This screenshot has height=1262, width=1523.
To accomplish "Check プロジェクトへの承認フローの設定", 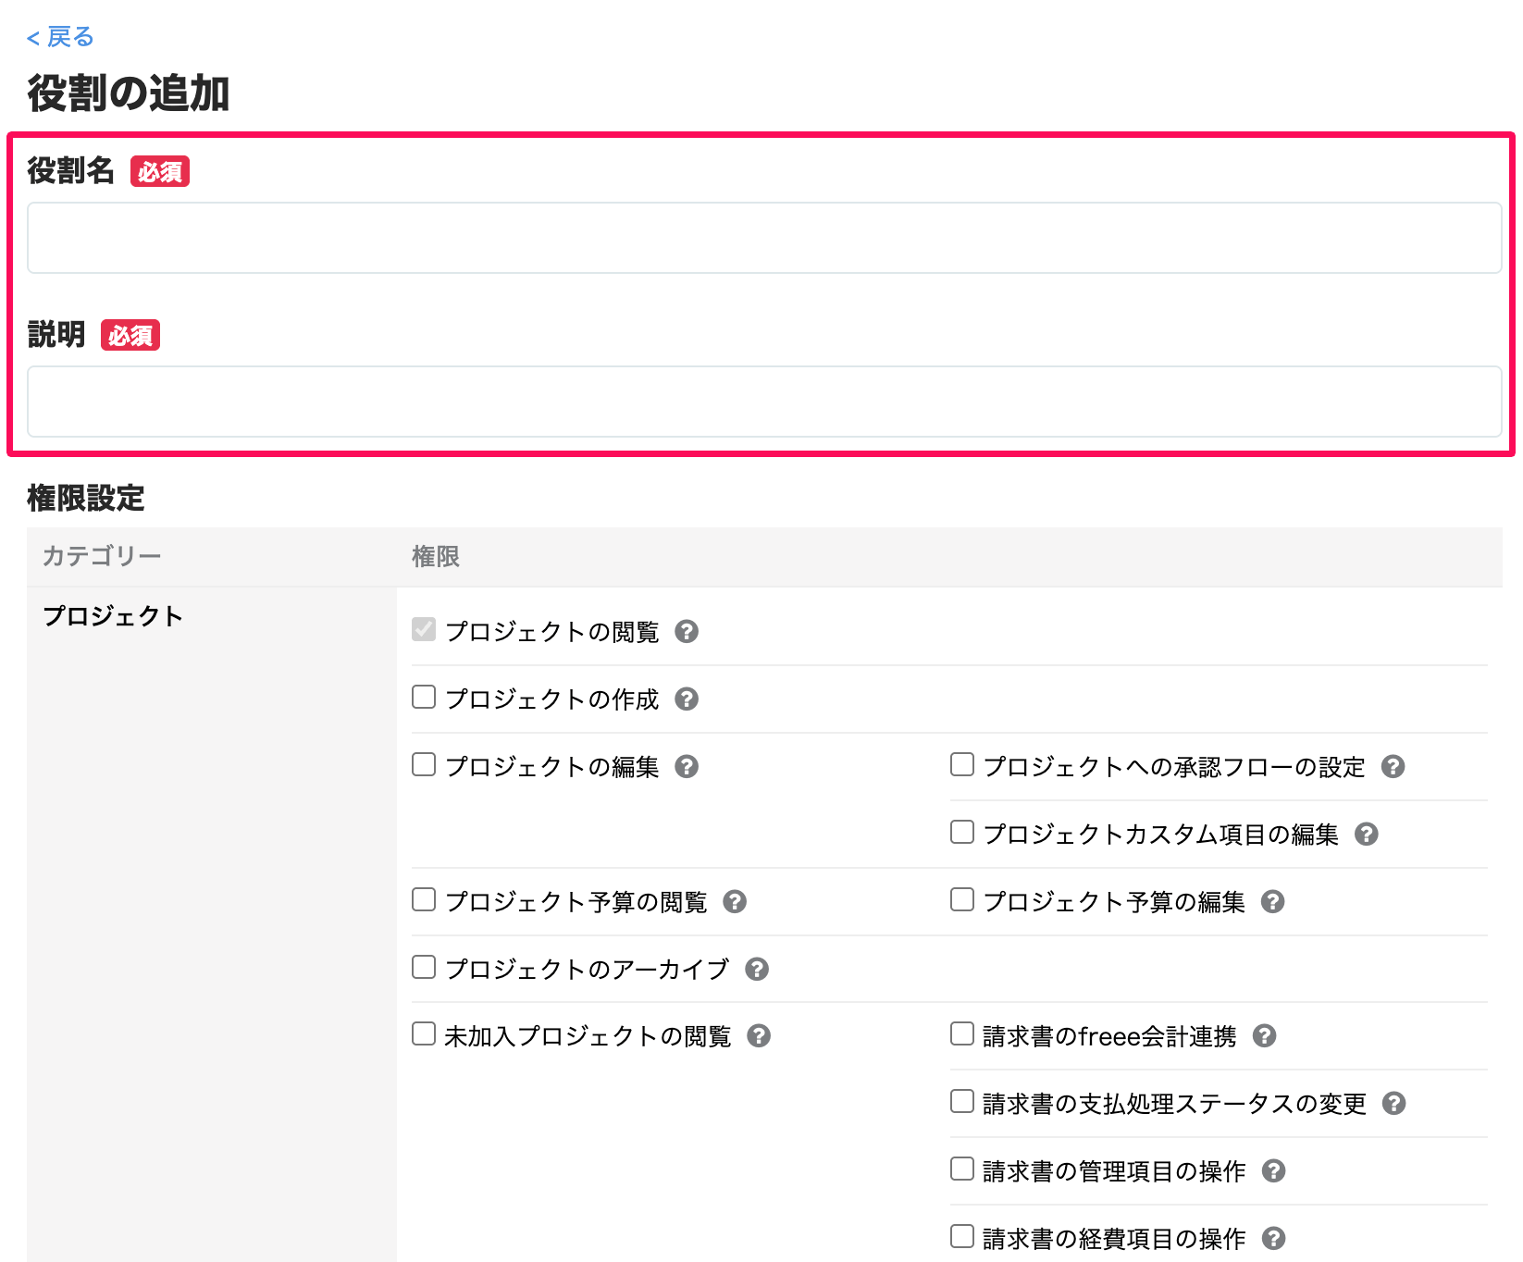I will tap(962, 764).
